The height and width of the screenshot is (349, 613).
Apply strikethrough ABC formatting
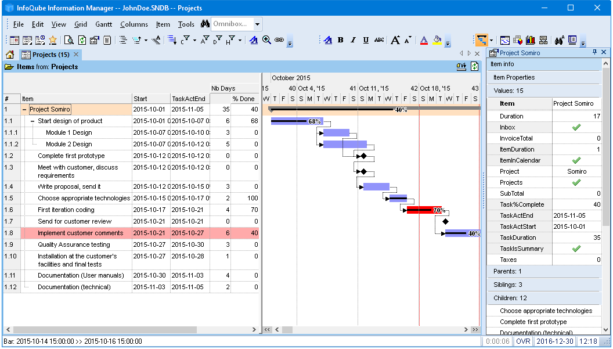pos(379,40)
